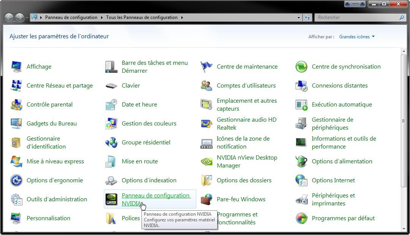Viewport: 410px width, 235px height.
Task: Click the Pare-feu Windows firewall icon
Action: 207,199
